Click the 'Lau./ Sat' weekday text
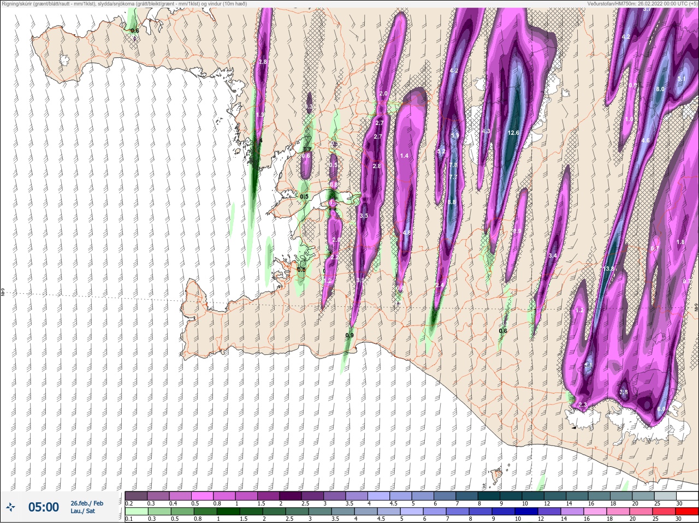This screenshot has width=699, height=523. click(x=82, y=511)
